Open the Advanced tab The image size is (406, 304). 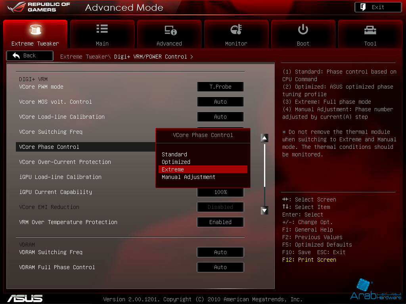(169, 34)
